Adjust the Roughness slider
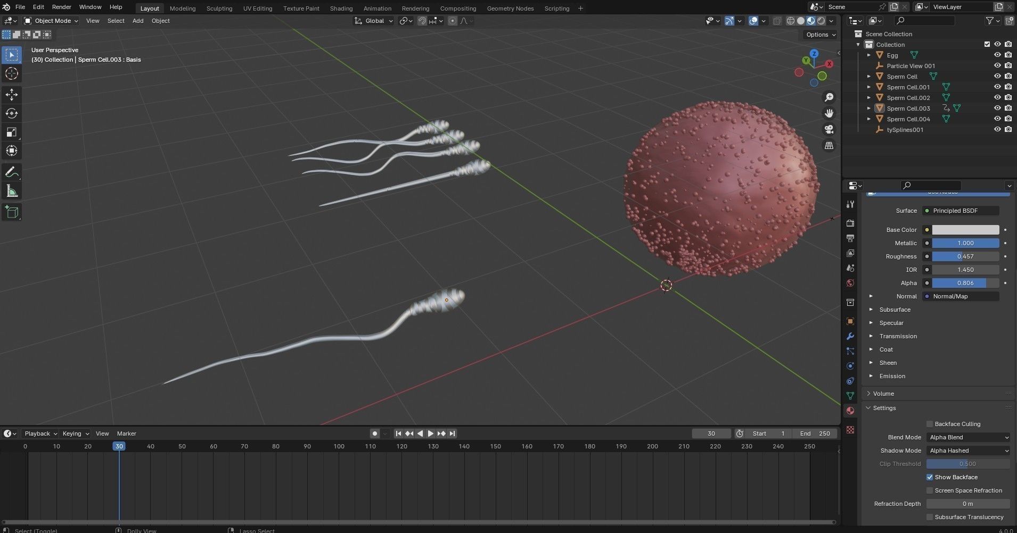The height and width of the screenshot is (533, 1017). 965,256
